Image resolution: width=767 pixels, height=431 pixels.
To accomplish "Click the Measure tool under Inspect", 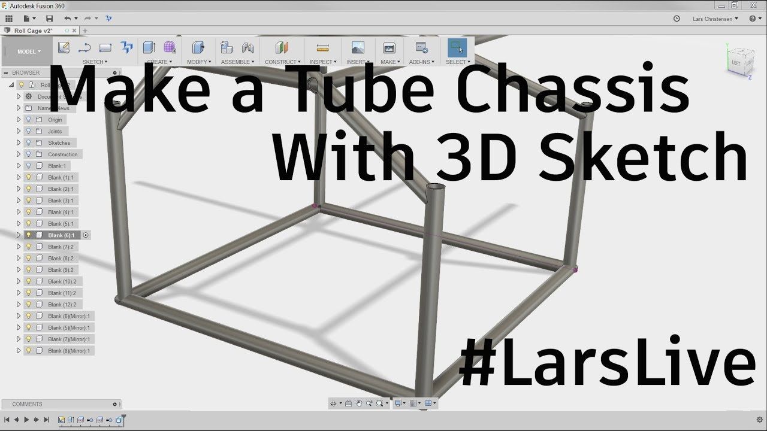I will click(322, 47).
